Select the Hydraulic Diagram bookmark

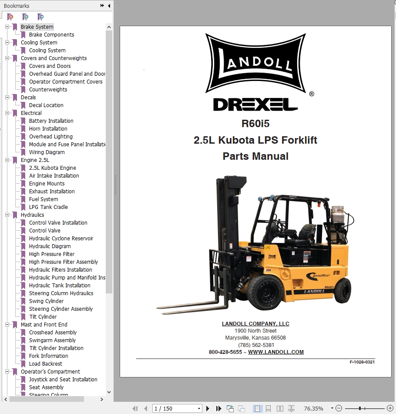(x=50, y=246)
